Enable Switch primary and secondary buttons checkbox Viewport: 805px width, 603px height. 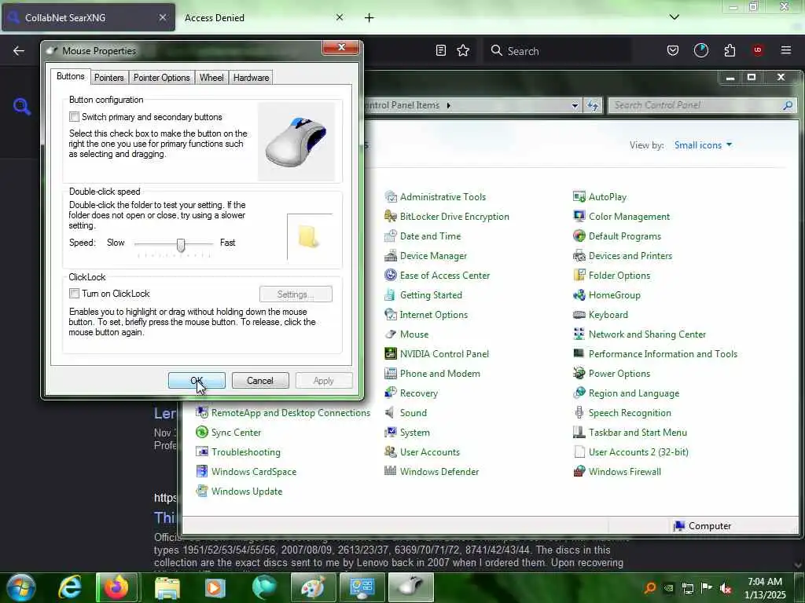(75, 117)
